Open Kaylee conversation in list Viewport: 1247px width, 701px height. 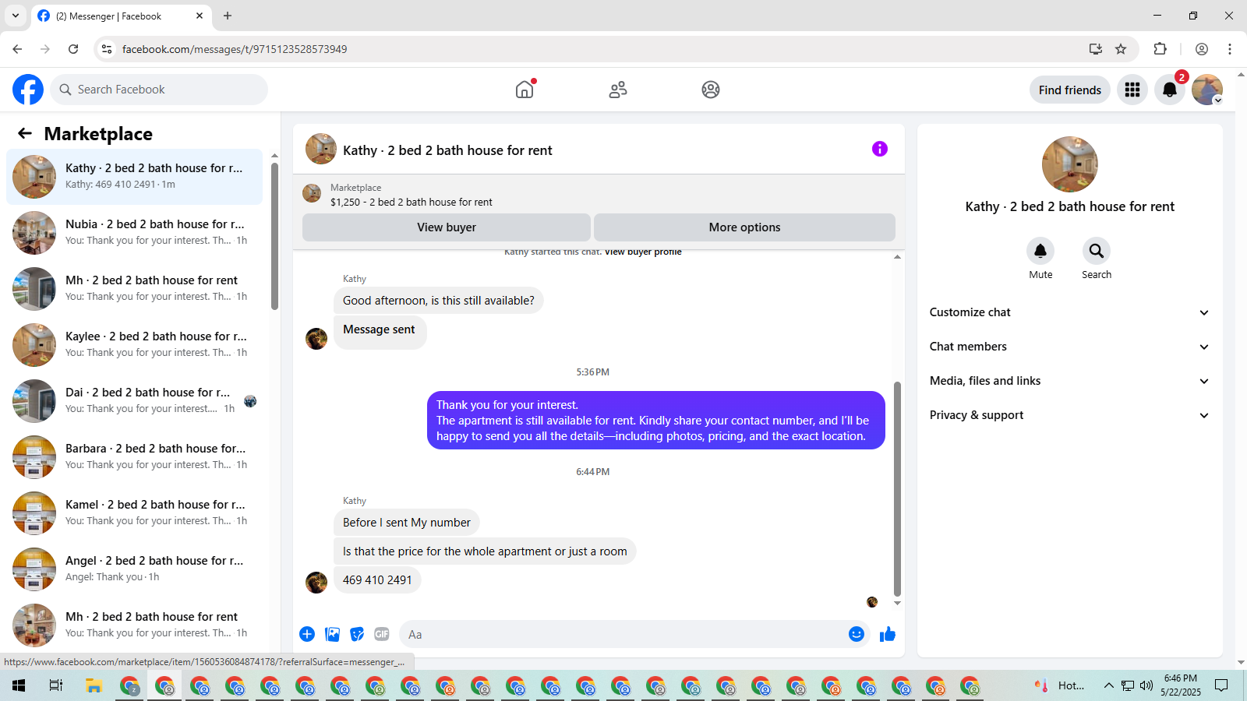[x=135, y=345]
